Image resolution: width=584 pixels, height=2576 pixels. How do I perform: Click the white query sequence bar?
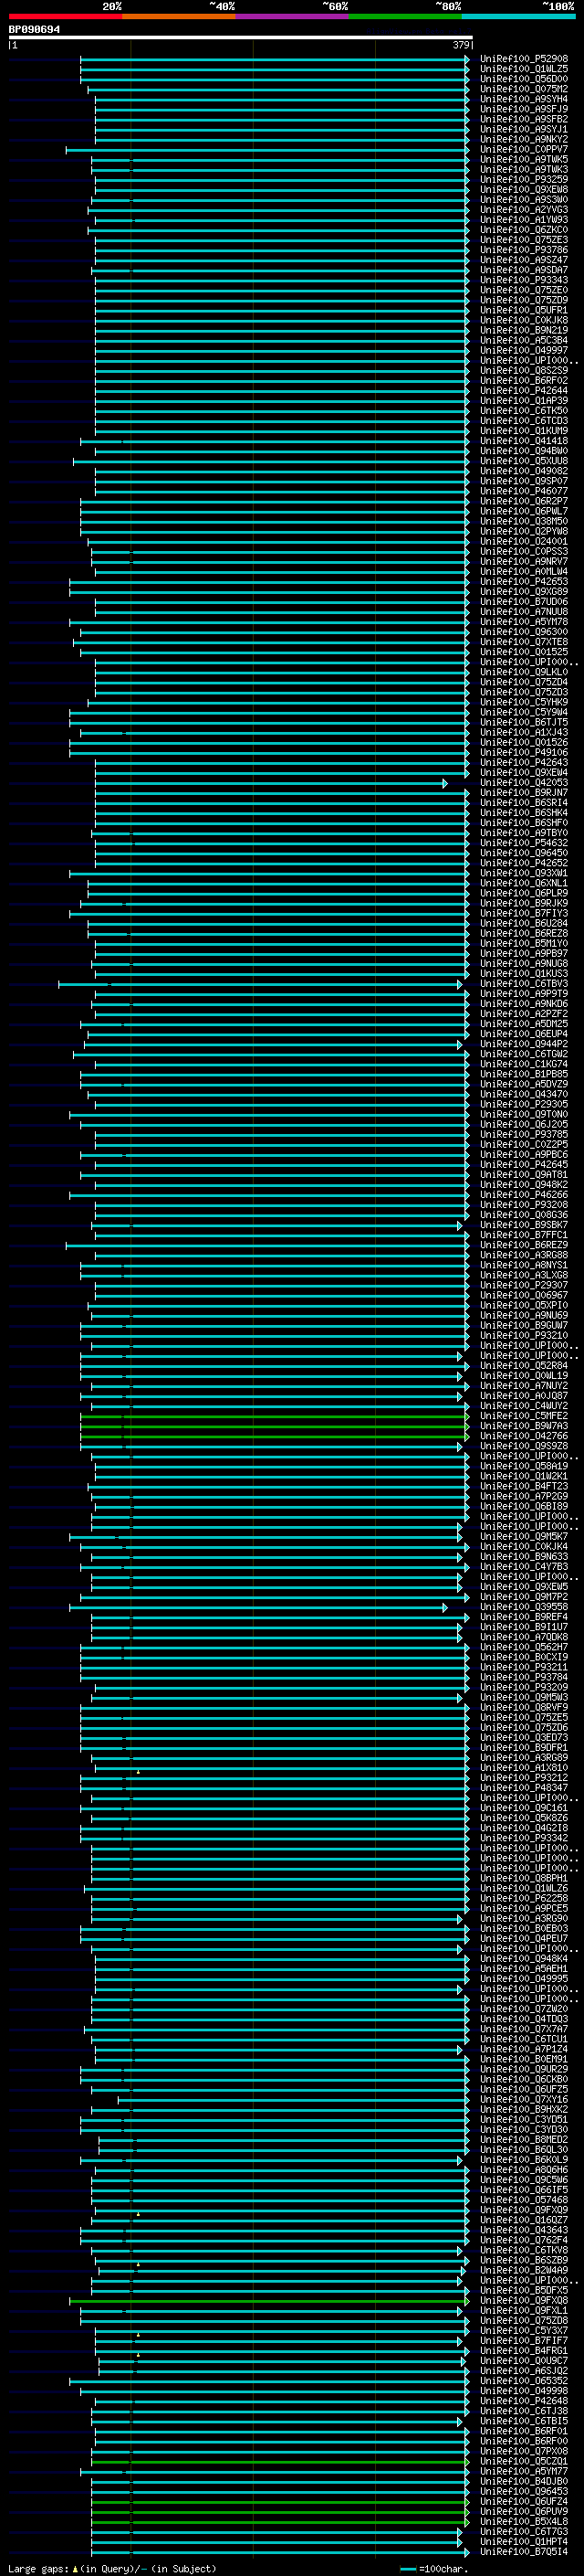(x=241, y=38)
